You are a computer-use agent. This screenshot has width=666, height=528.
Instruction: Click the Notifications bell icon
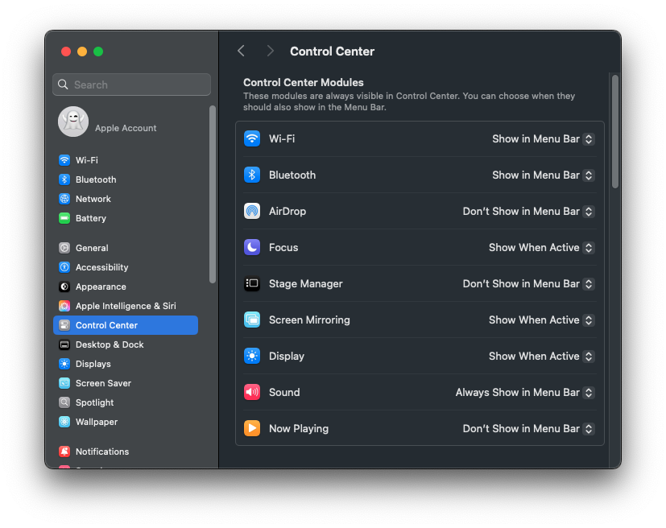(64, 452)
